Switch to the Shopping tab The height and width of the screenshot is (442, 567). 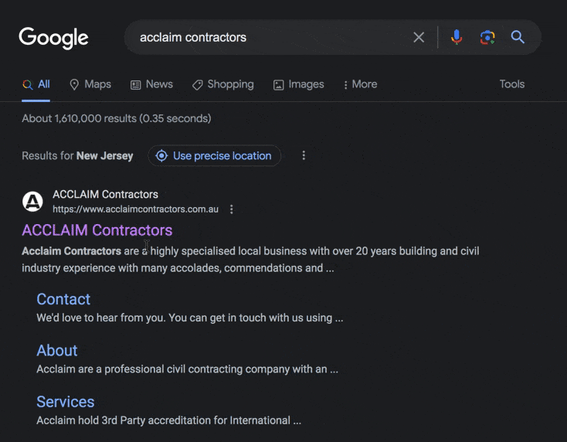pos(222,84)
